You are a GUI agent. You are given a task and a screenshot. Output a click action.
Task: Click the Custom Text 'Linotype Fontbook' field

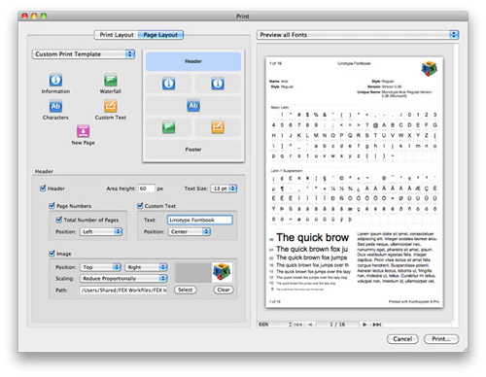pyautogui.click(x=200, y=220)
